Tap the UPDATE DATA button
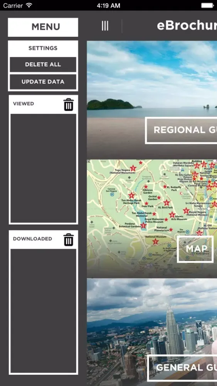Viewport: 217px width, 386px height. click(43, 82)
